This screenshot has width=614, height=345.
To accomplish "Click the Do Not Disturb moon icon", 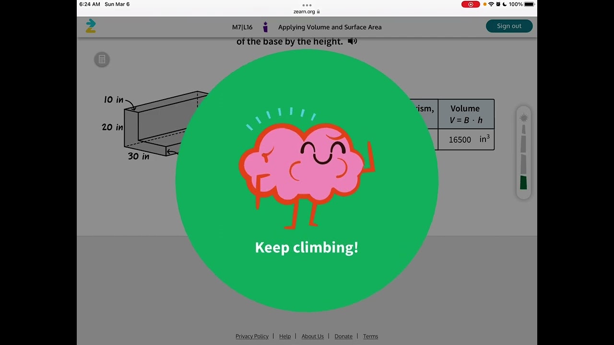I will (505, 4).
